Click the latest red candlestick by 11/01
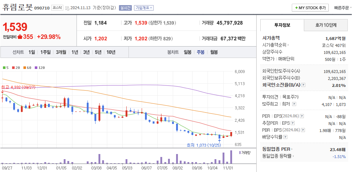Screen dimensions: 354x172 (x=231, y=134)
